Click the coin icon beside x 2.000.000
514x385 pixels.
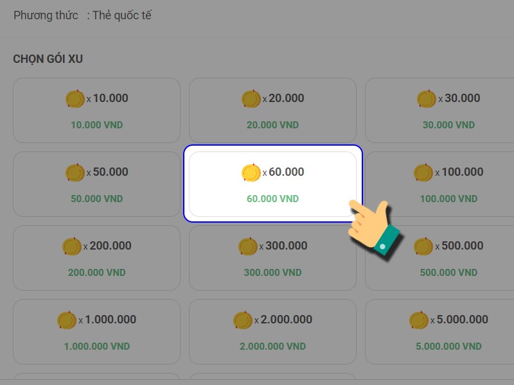tap(242, 320)
